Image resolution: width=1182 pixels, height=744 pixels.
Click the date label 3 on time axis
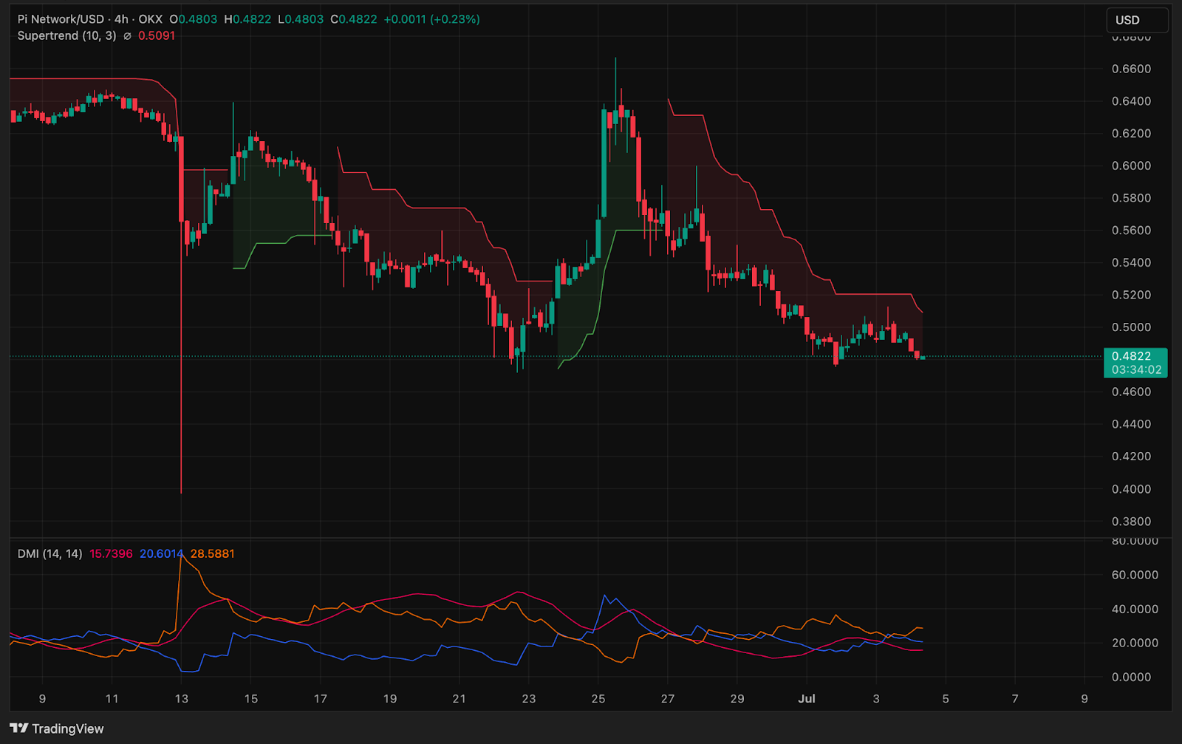(x=876, y=698)
